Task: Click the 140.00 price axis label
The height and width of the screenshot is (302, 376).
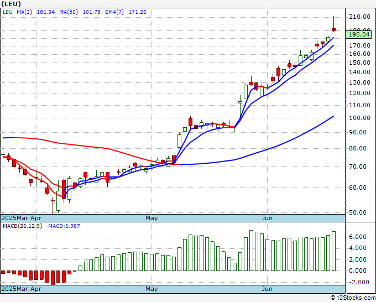Action: coord(359,72)
